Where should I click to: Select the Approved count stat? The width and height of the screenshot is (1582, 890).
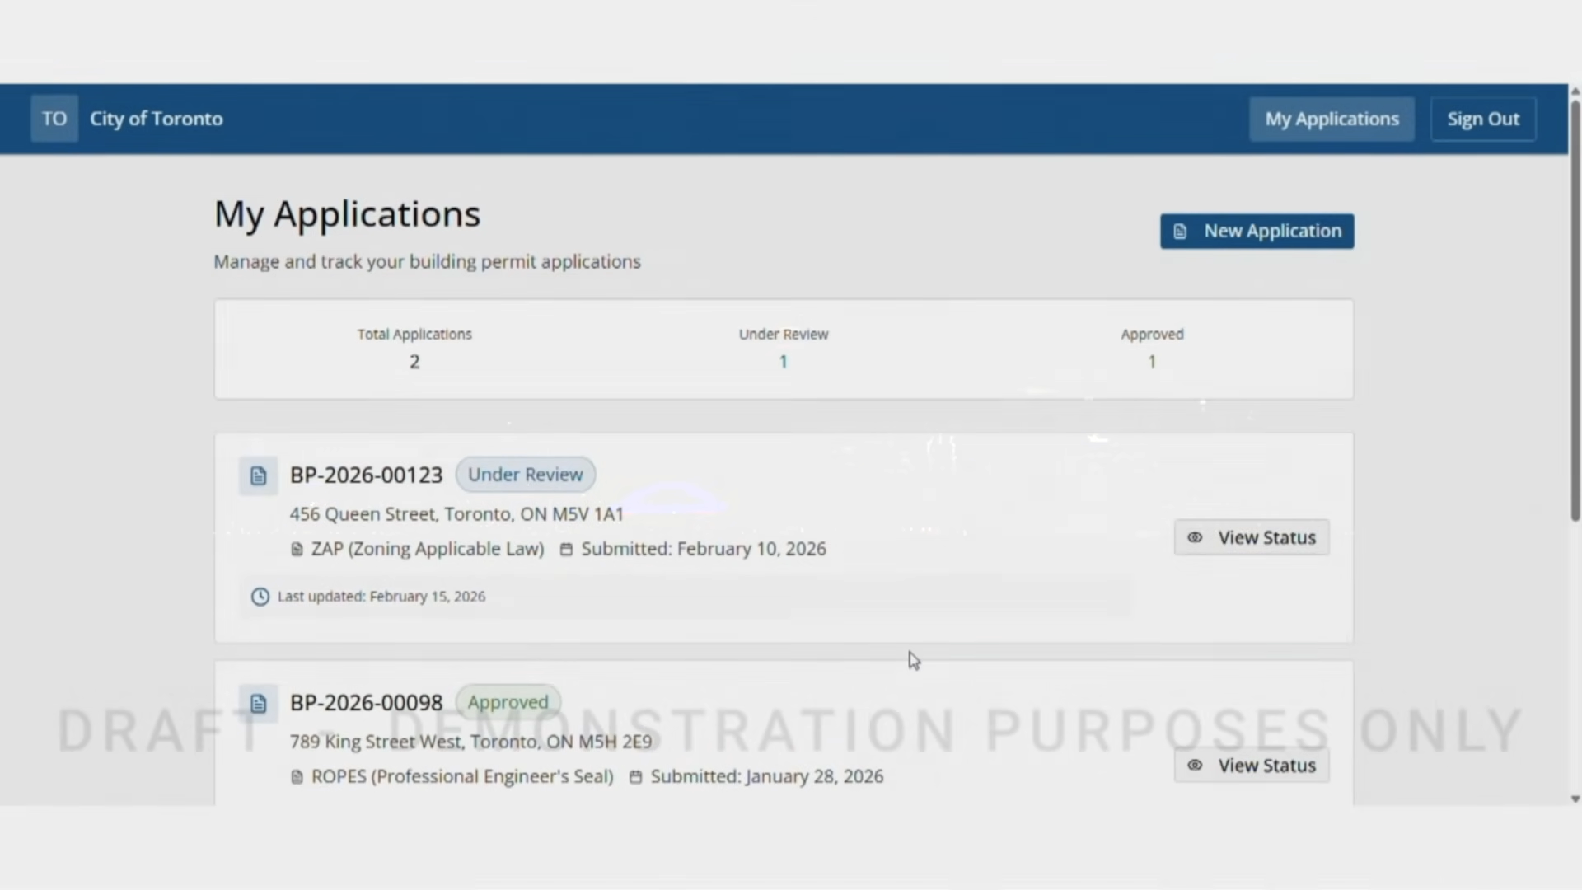tap(1152, 362)
